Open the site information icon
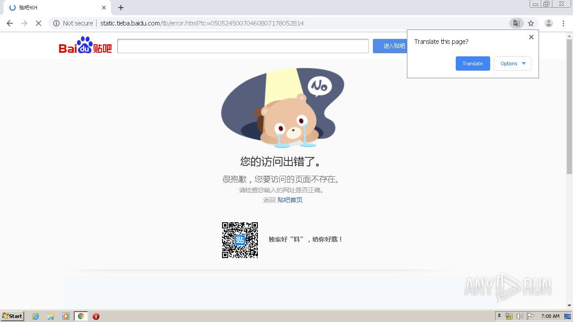This screenshot has height=322, width=573. 56,23
